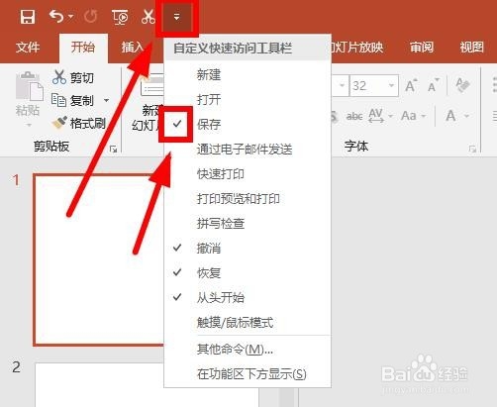Viewport: 497px width, 407px height.
Task: Click AV character spacing icon
Action: pos(376,116)
